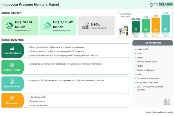This screenshot has height=116, width=174.
Task: Click 'Increased awareness and screening programs' bullet
Action: point(63,55)
